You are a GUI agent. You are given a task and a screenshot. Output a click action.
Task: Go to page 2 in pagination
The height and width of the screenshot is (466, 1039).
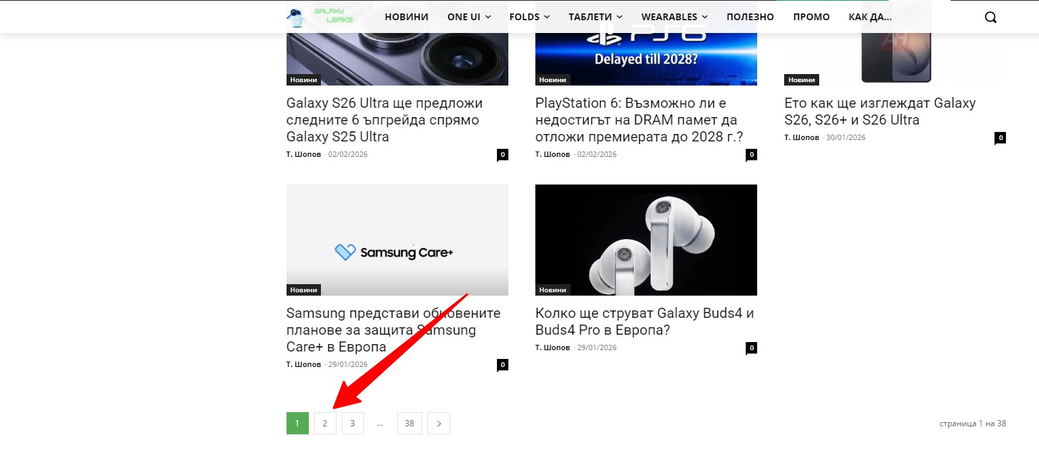point(325,424)
